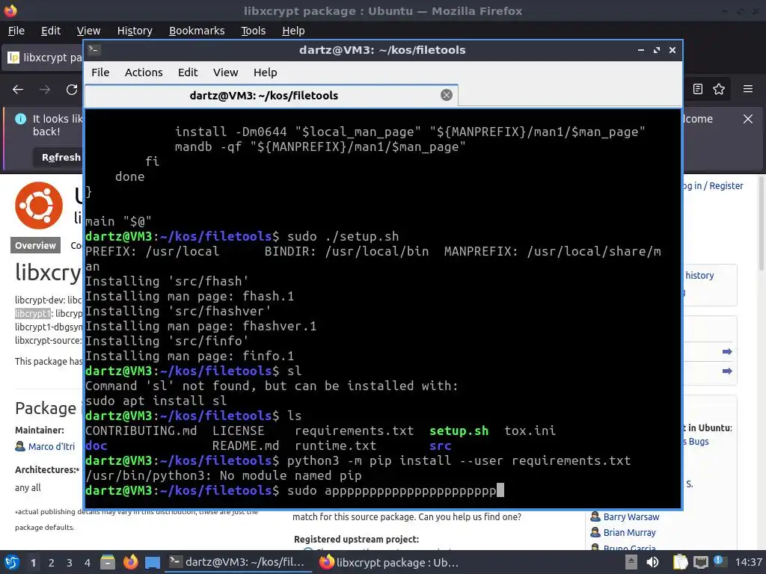
Task: Click show desktop icon in taskbar
Action: (153, 563)
